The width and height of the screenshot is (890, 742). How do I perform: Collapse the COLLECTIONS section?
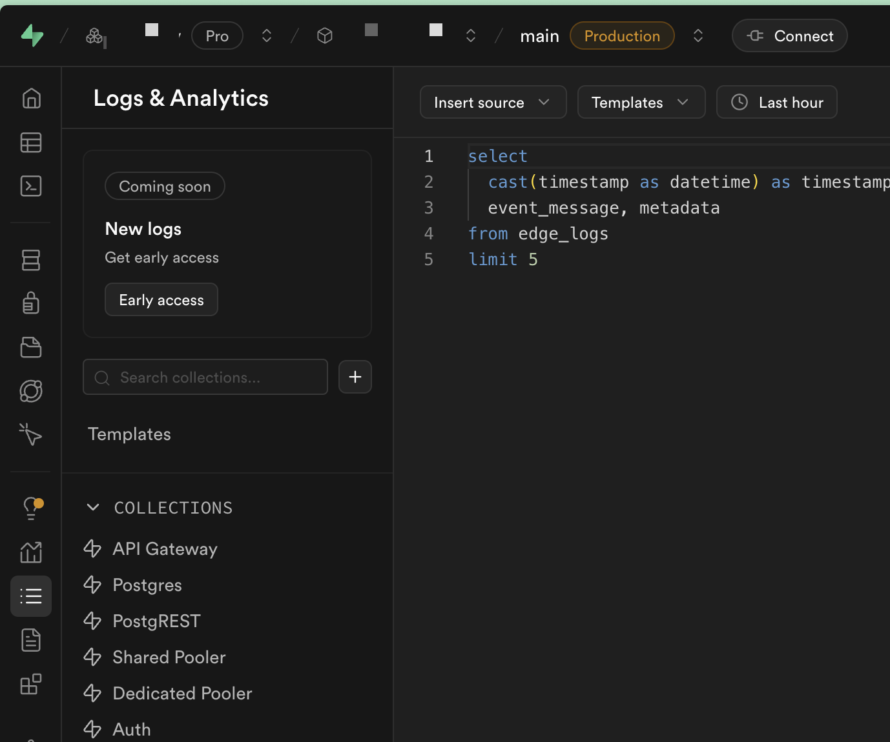click(x=93, y=508)
